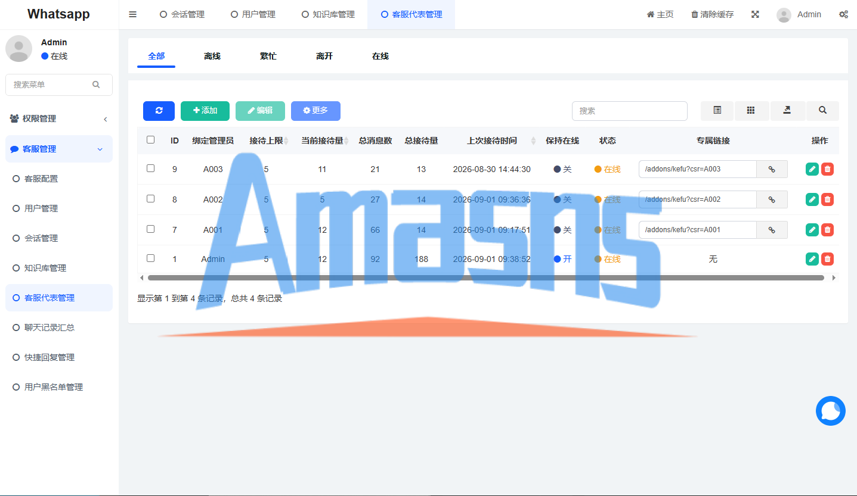This screenshot has height=496, width=857.
Task: Open the floating chat bubble icon
Action: point(831,411)
